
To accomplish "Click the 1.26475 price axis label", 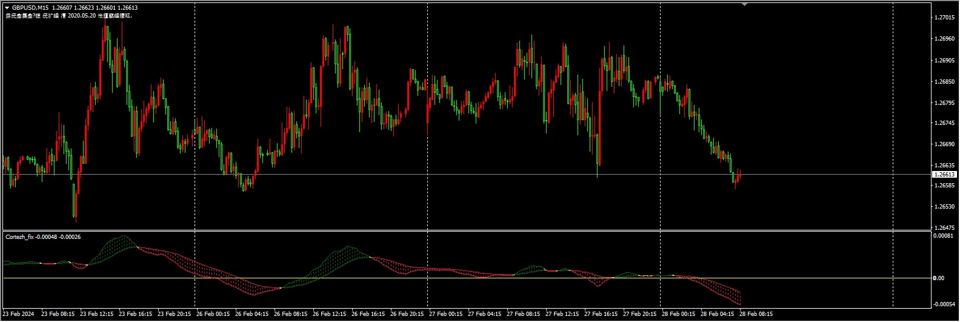I will (944, 227).
